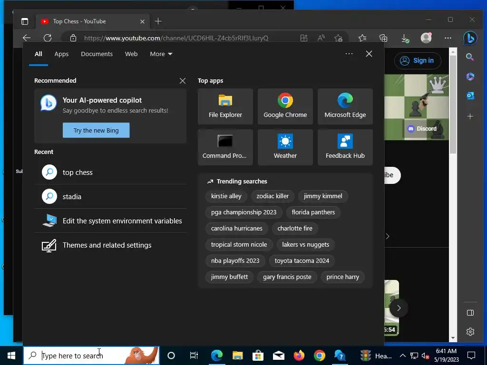
Task: Select lakers vs nuggets trending search
Action: 305,245
